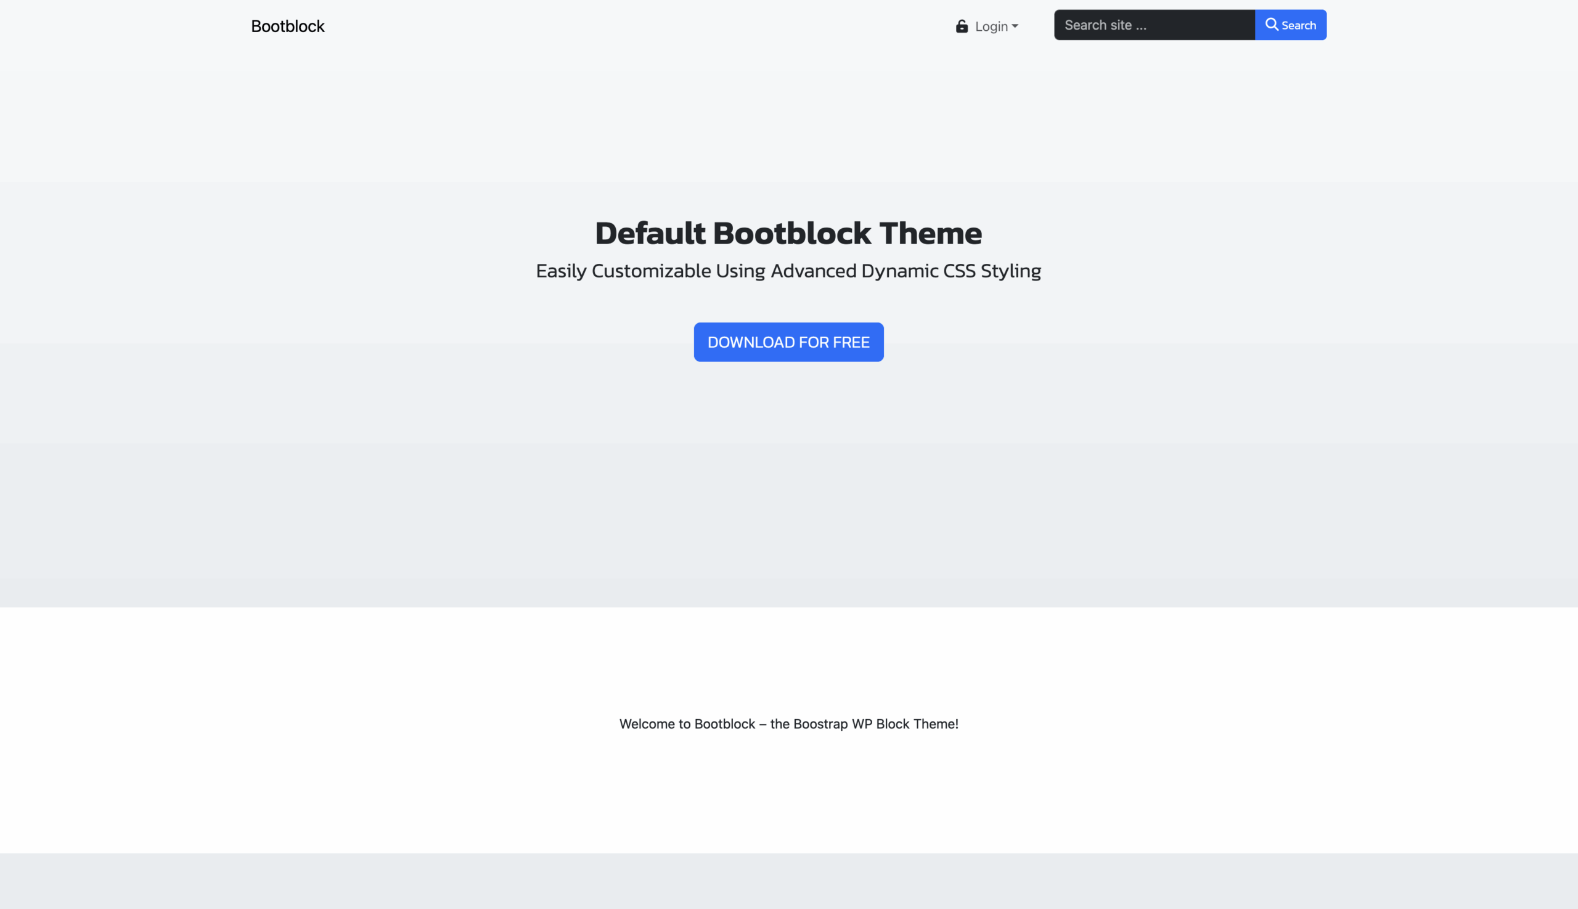Click the placeholder text in the dark search box
The image size is (1578, 909).
point(1105,25)
